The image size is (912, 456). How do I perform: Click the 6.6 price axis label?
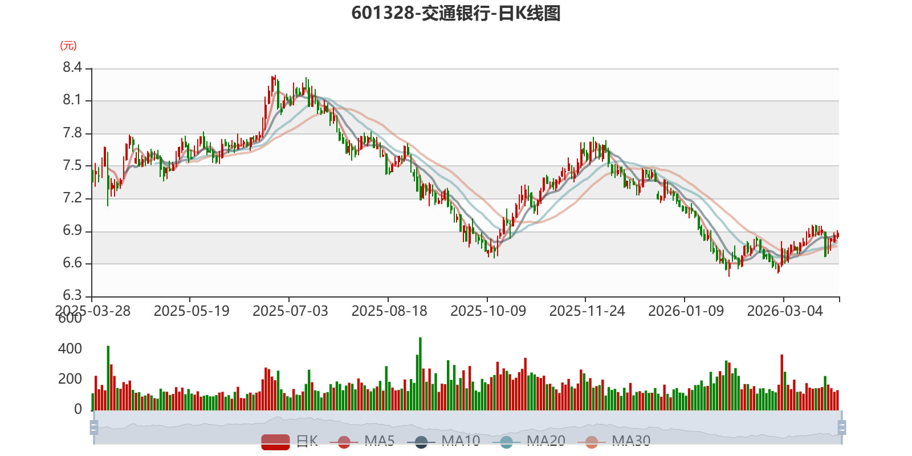pos(72,263)
